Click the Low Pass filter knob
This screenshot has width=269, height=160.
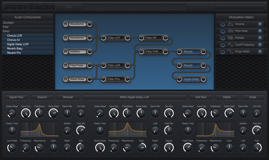(12, 147)
